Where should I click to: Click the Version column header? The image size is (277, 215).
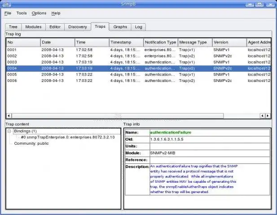tap(229, 43)
